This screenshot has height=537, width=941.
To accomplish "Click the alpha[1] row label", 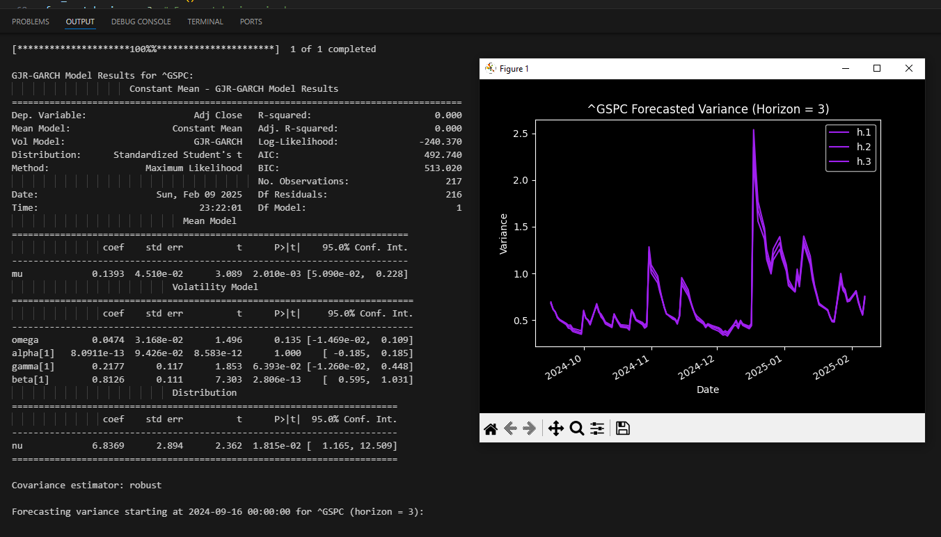I will click(x=33, y=353).
